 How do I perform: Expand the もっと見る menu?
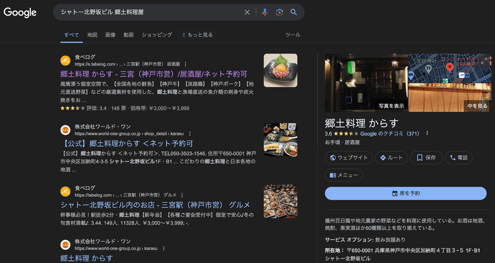(x=197, y=35)
